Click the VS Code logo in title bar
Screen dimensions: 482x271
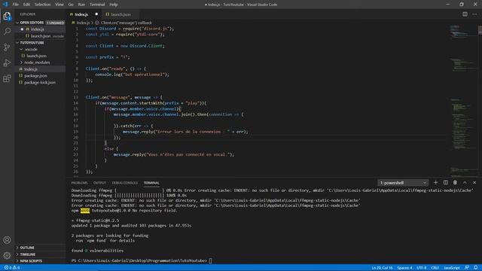(x=5, y=5)
